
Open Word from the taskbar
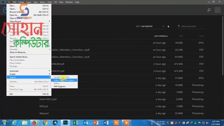pos(106,123)
